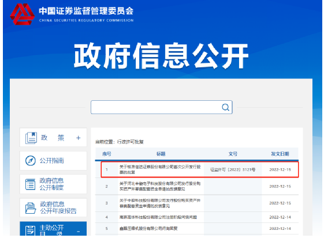Open row 5 鑫磊压缩机 inquiry reply
Image resolution: width=324 pixels, height=242 pixels.
click(148, 228)
